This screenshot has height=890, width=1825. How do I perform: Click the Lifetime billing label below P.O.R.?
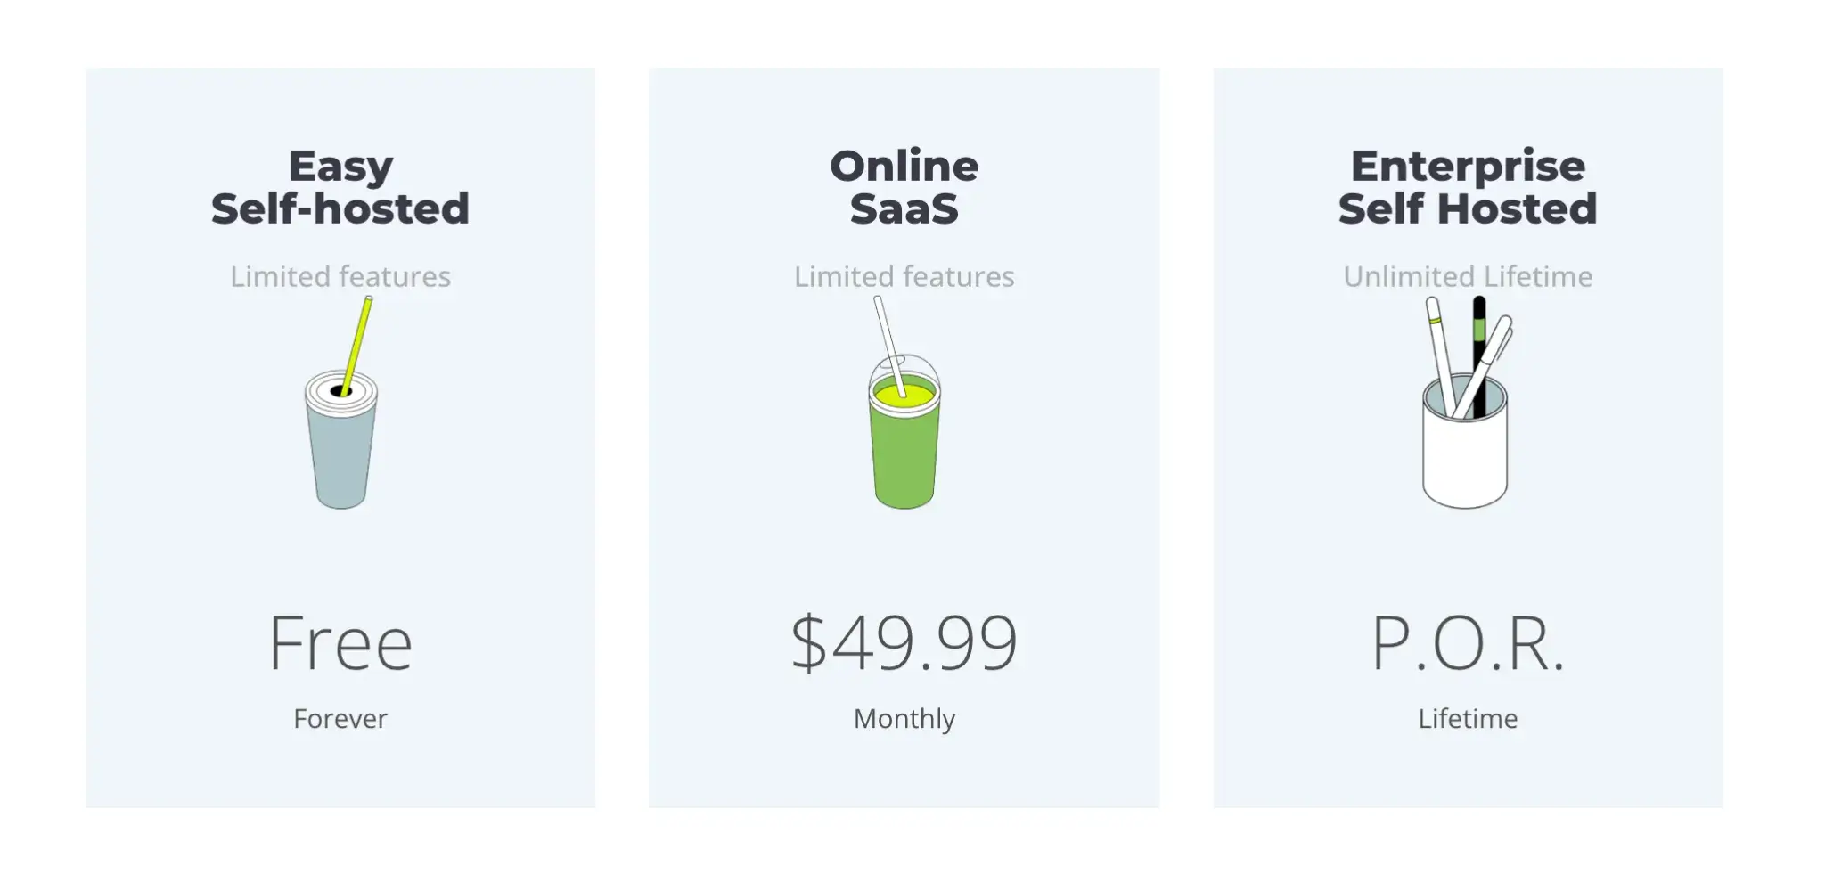pyautogui.click(x=1468, y=718)
